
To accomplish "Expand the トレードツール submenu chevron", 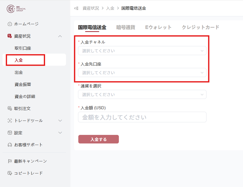I will 60,121.
